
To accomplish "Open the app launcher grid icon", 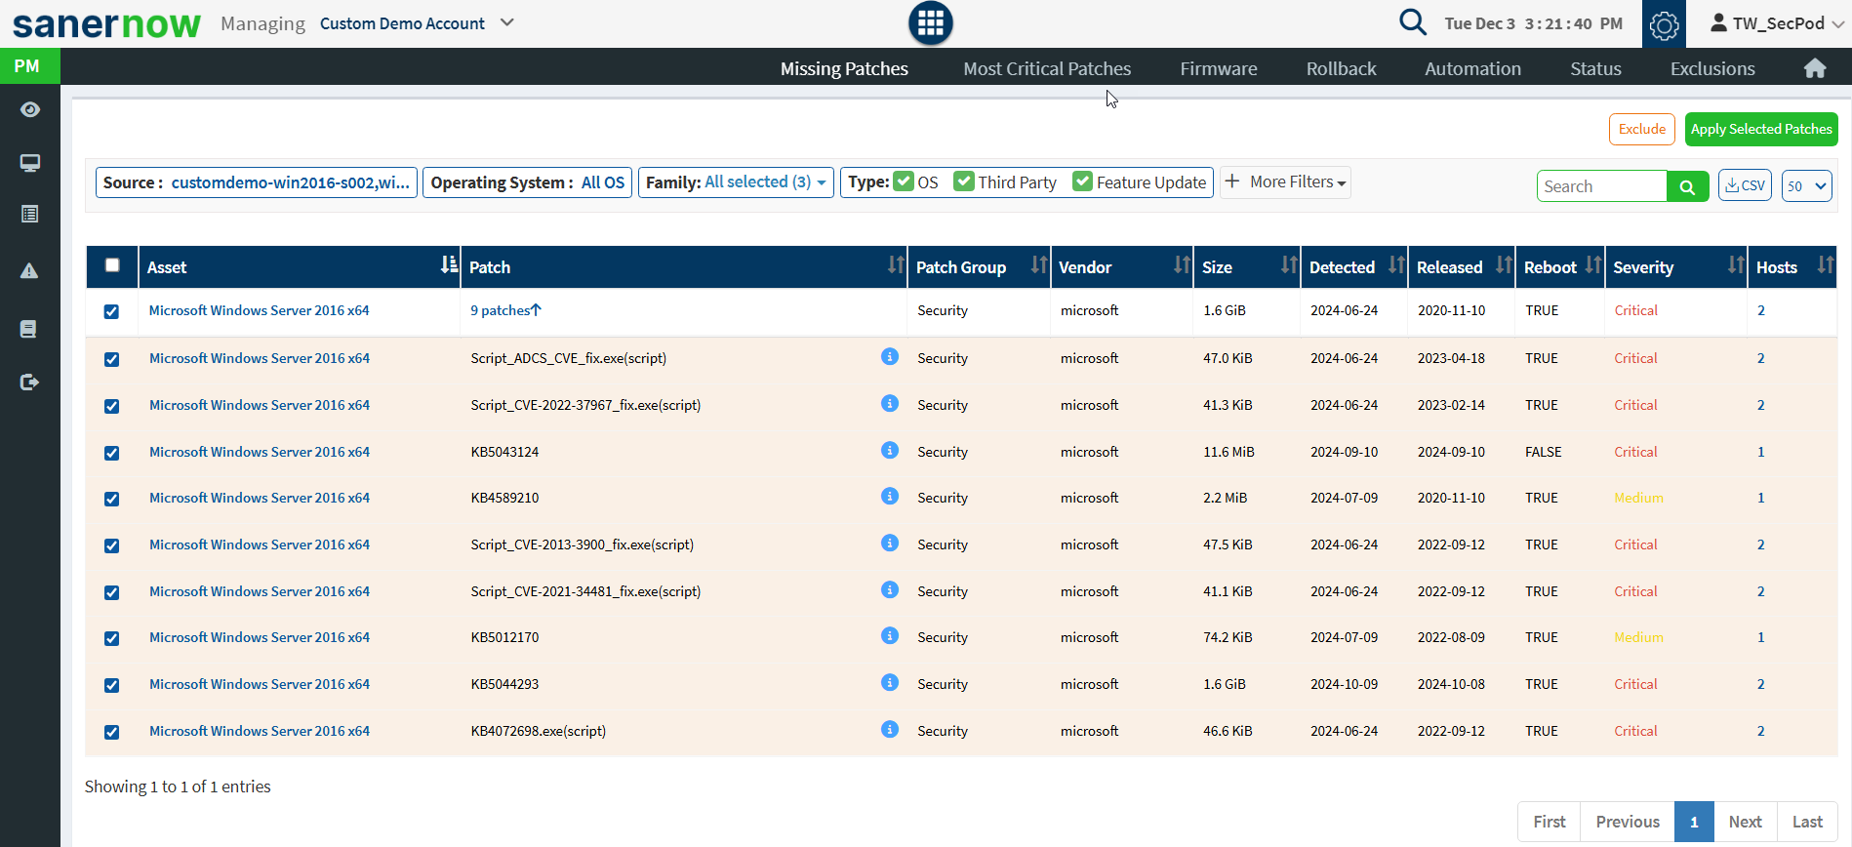I will 930,23.
